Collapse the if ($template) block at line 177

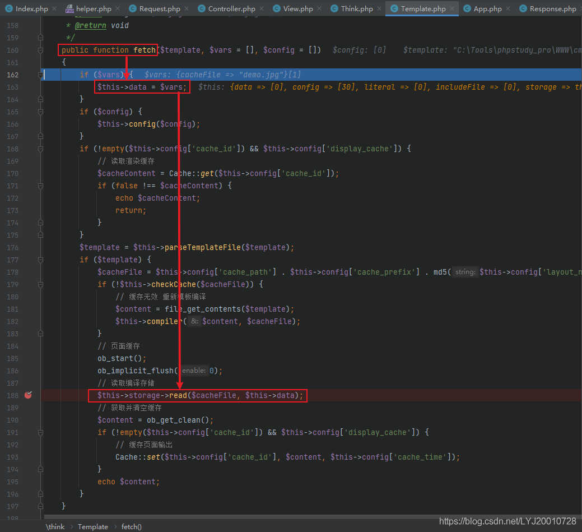point(40,260)
